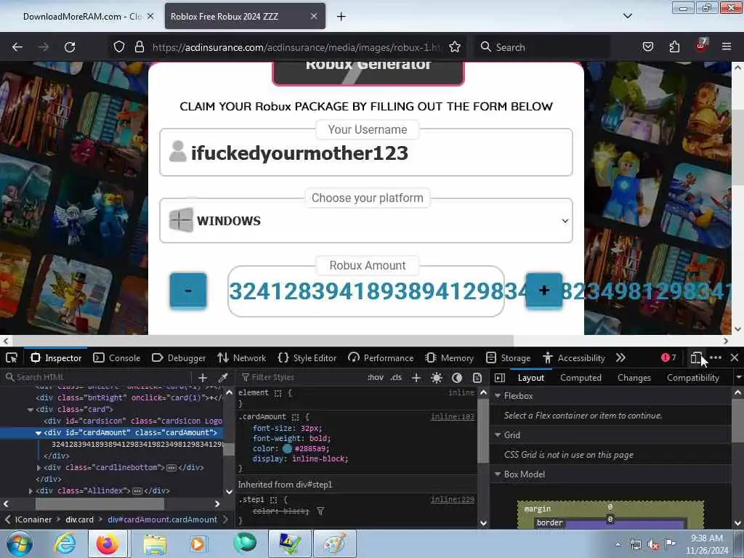Open the Storage panel

tap(508, 357)
